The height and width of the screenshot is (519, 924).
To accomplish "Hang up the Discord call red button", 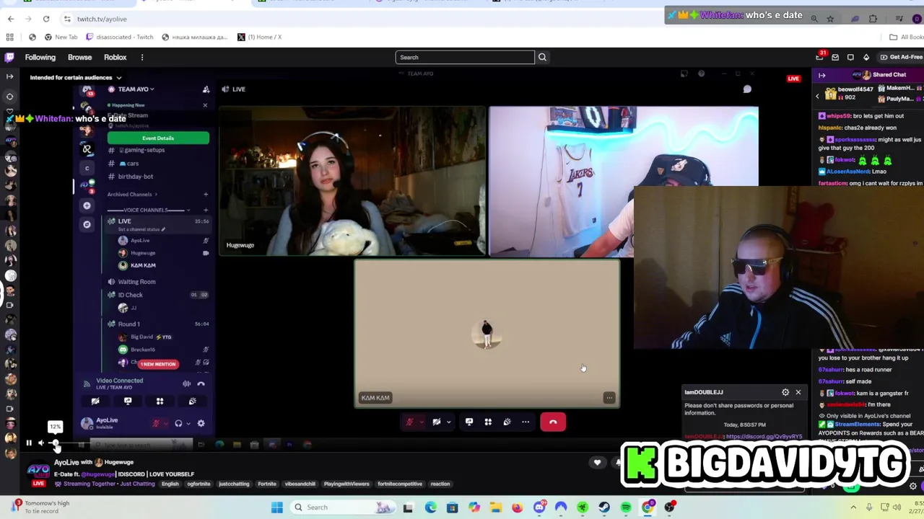I will click(x=553, y=422).
